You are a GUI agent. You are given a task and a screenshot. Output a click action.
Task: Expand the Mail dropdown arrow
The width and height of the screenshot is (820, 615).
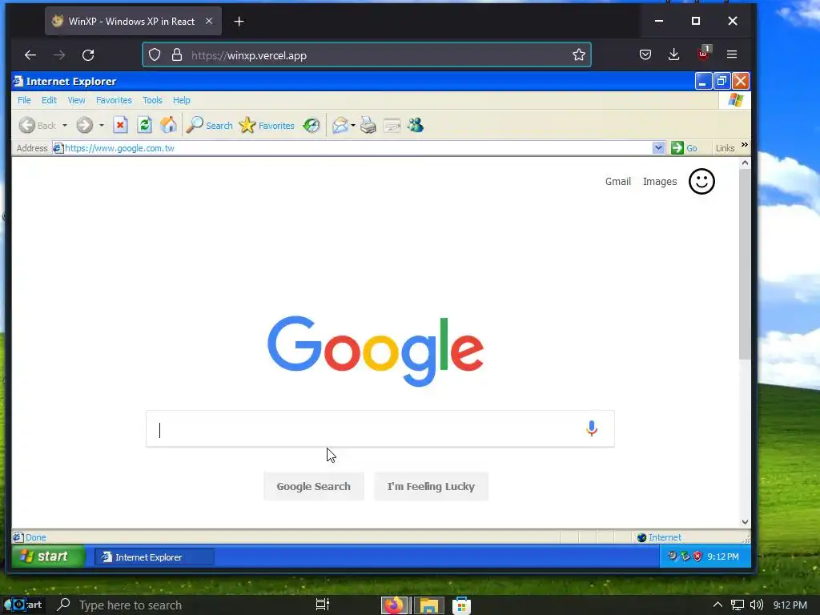[x=353, y=126]
